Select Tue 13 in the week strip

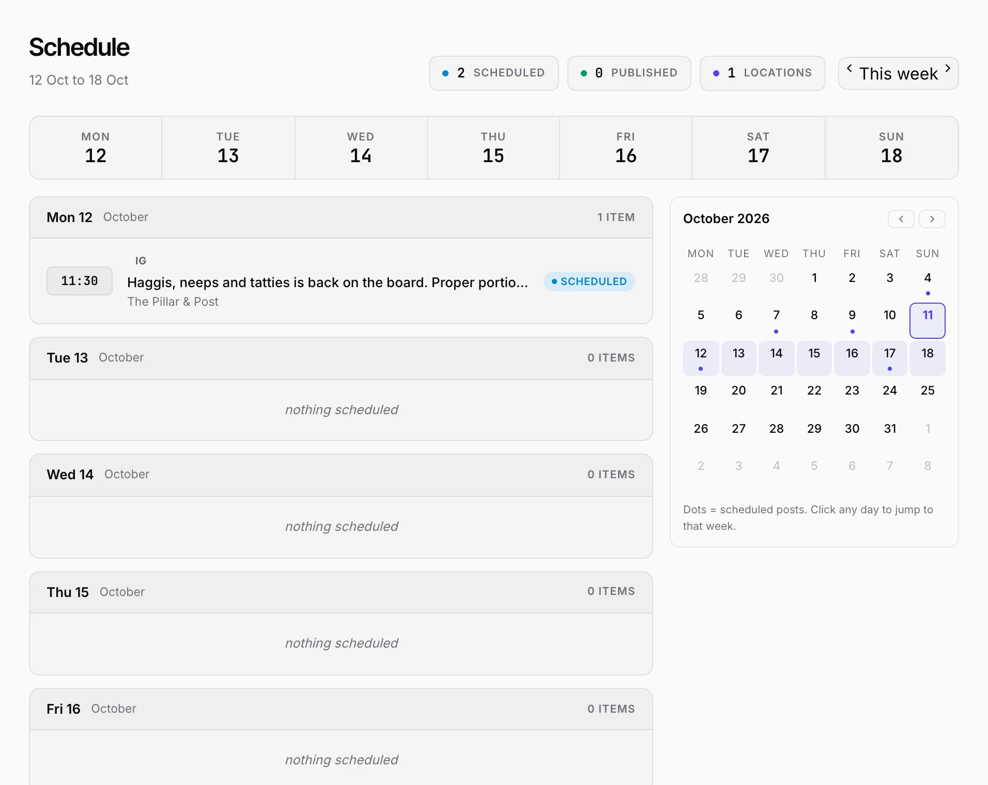(228, 148)
